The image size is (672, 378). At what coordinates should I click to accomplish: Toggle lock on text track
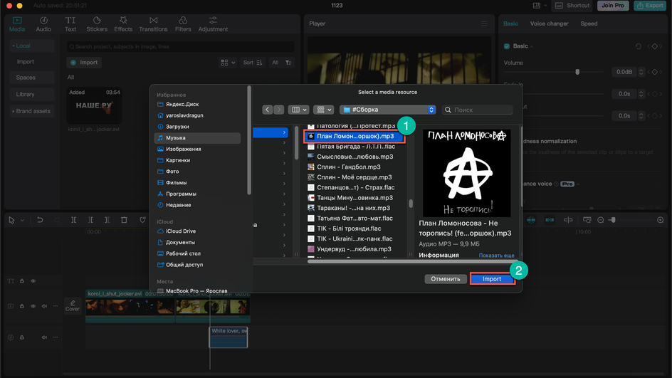tap(22, 281)
